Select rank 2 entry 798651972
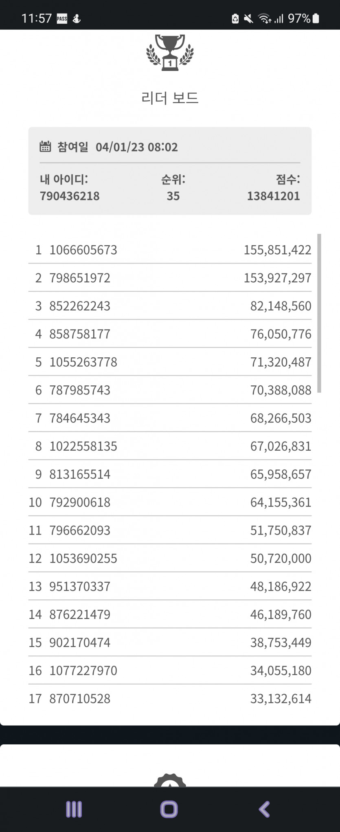Screen dimensions: 340x832 [170, 278]
